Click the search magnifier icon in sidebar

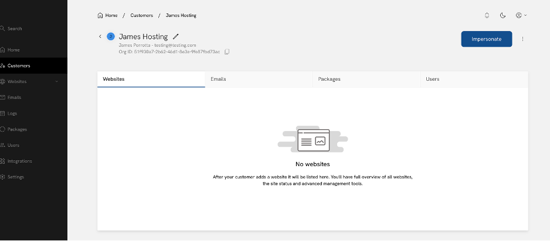(x=2, y=29)
